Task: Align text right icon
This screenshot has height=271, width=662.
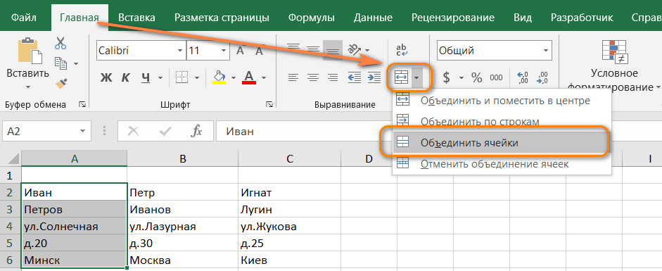Action: click(x=333, y=77)
